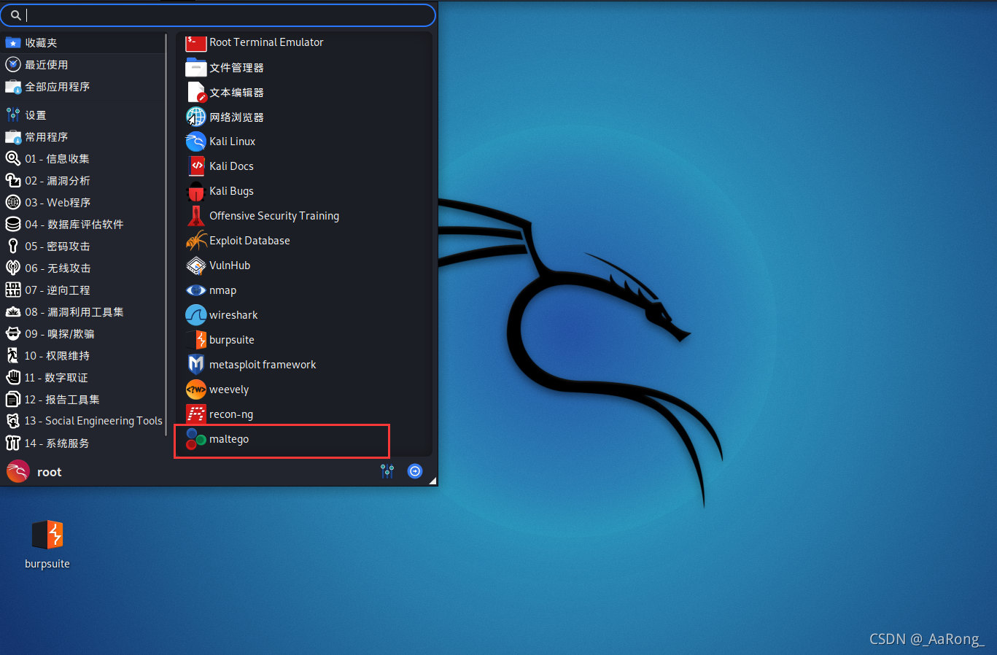The width and height of the screenshot is (997, 655).
Task: Open 04 - 数据库评估软件 category
Action: 83,225
